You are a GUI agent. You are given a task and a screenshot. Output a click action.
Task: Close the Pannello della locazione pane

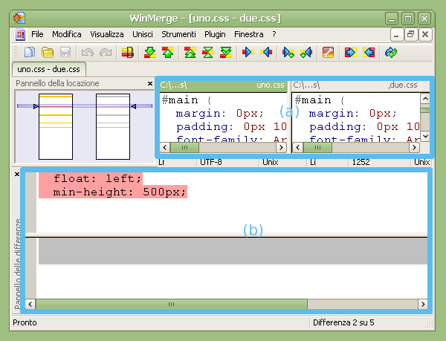[150, 83]
